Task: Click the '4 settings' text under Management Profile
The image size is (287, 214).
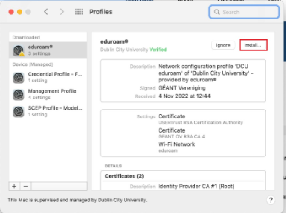Action: click(x=39, y=97)
